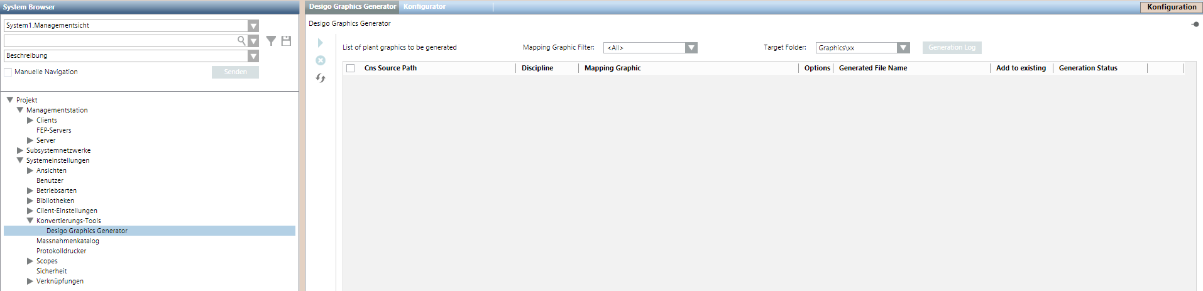Click the pin icon at top right
The width and height of the screenshot is (1203, 291).
(x=1195, y=24)
